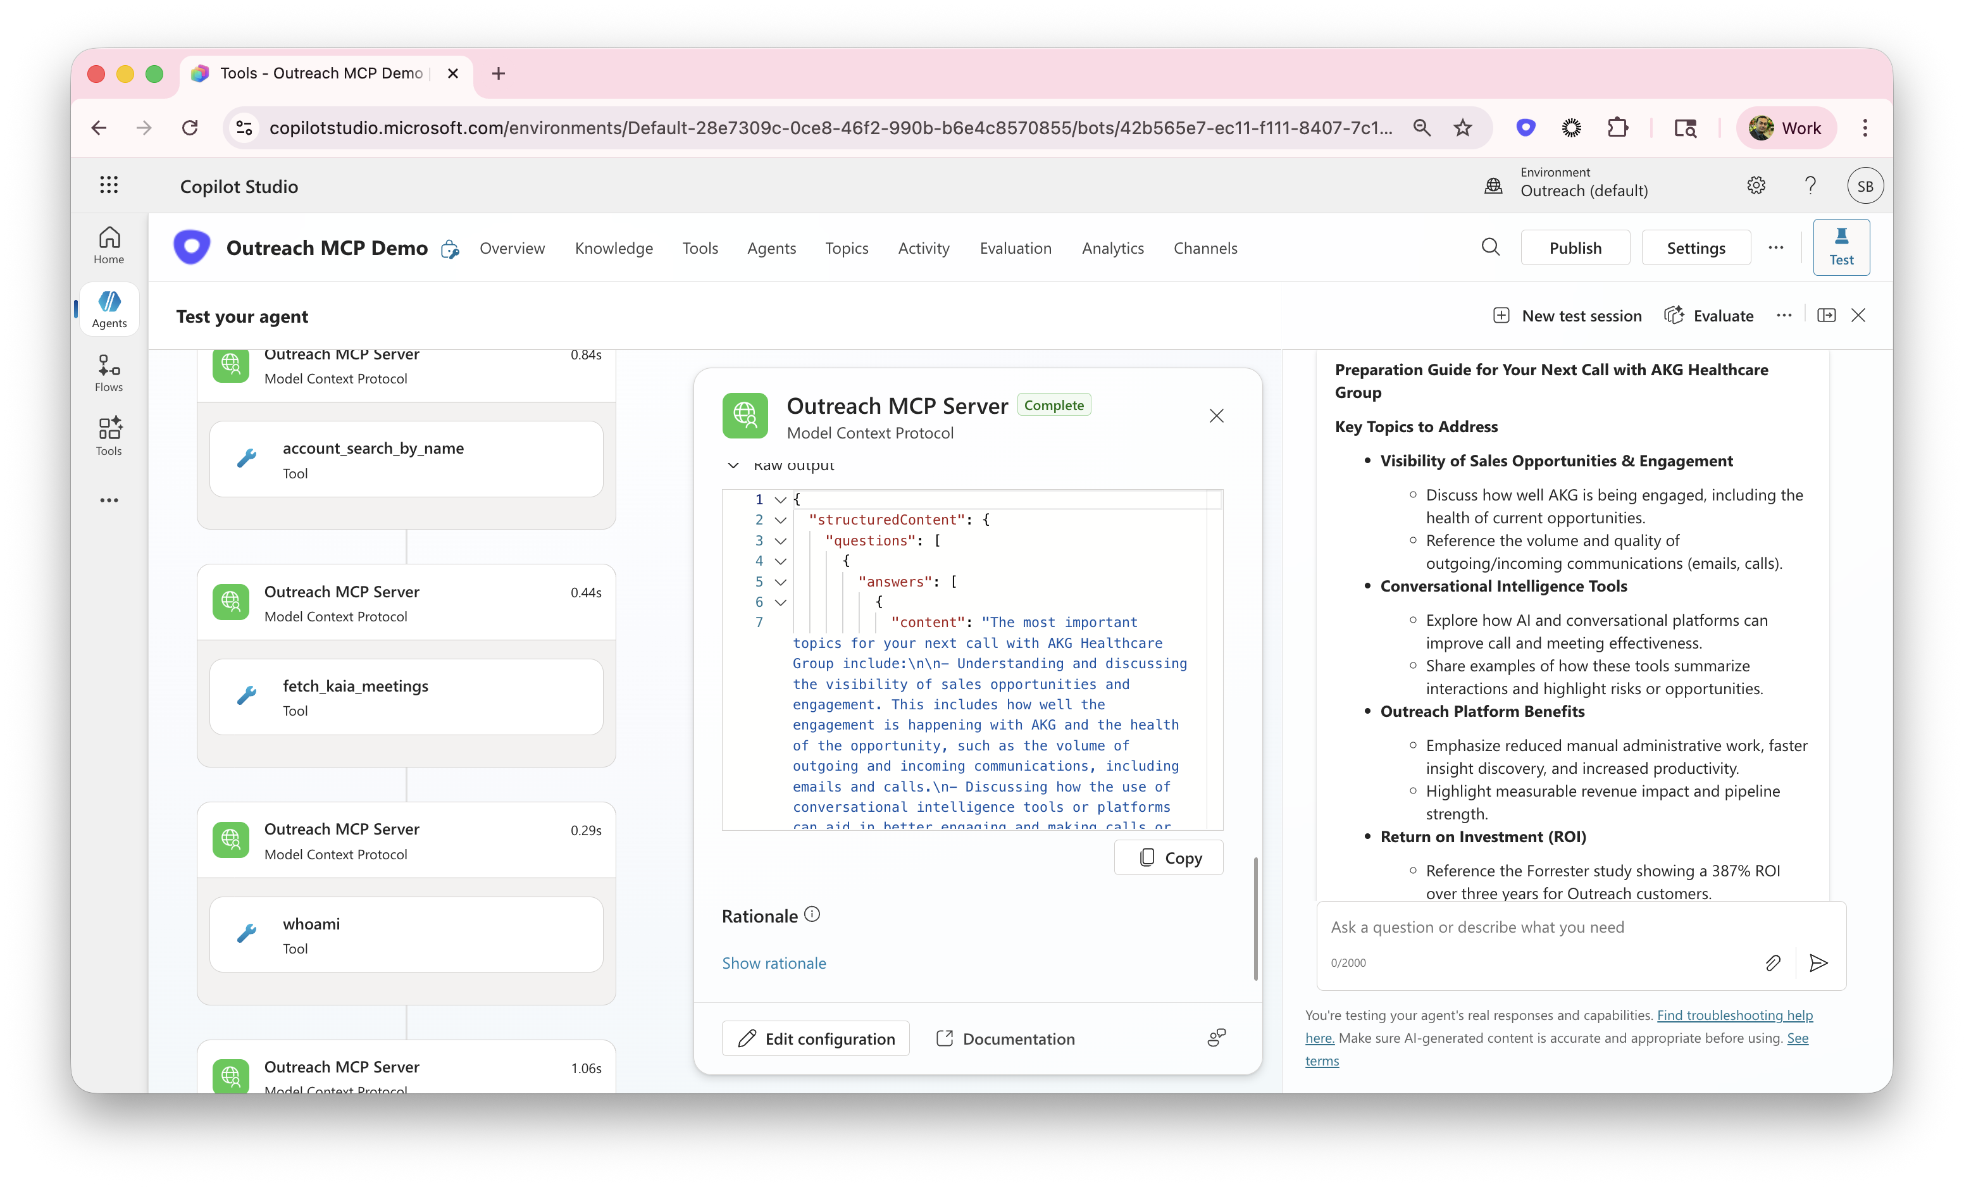Open the top bar settings gear icon
This screenshot has height=1187, width=1964.
tap(1756, 186)
